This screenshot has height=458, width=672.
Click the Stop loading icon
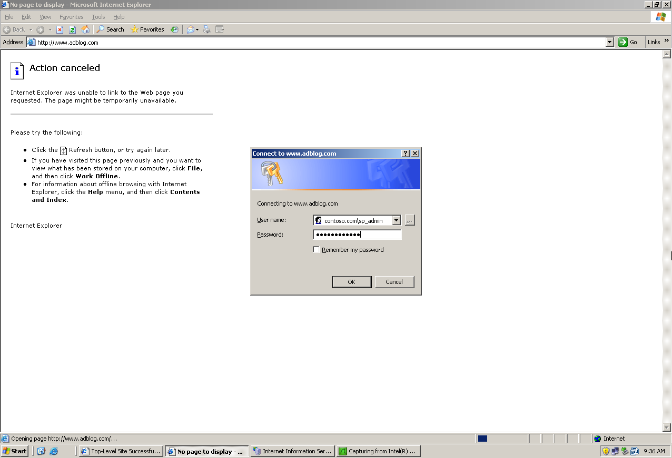point(59,29)
